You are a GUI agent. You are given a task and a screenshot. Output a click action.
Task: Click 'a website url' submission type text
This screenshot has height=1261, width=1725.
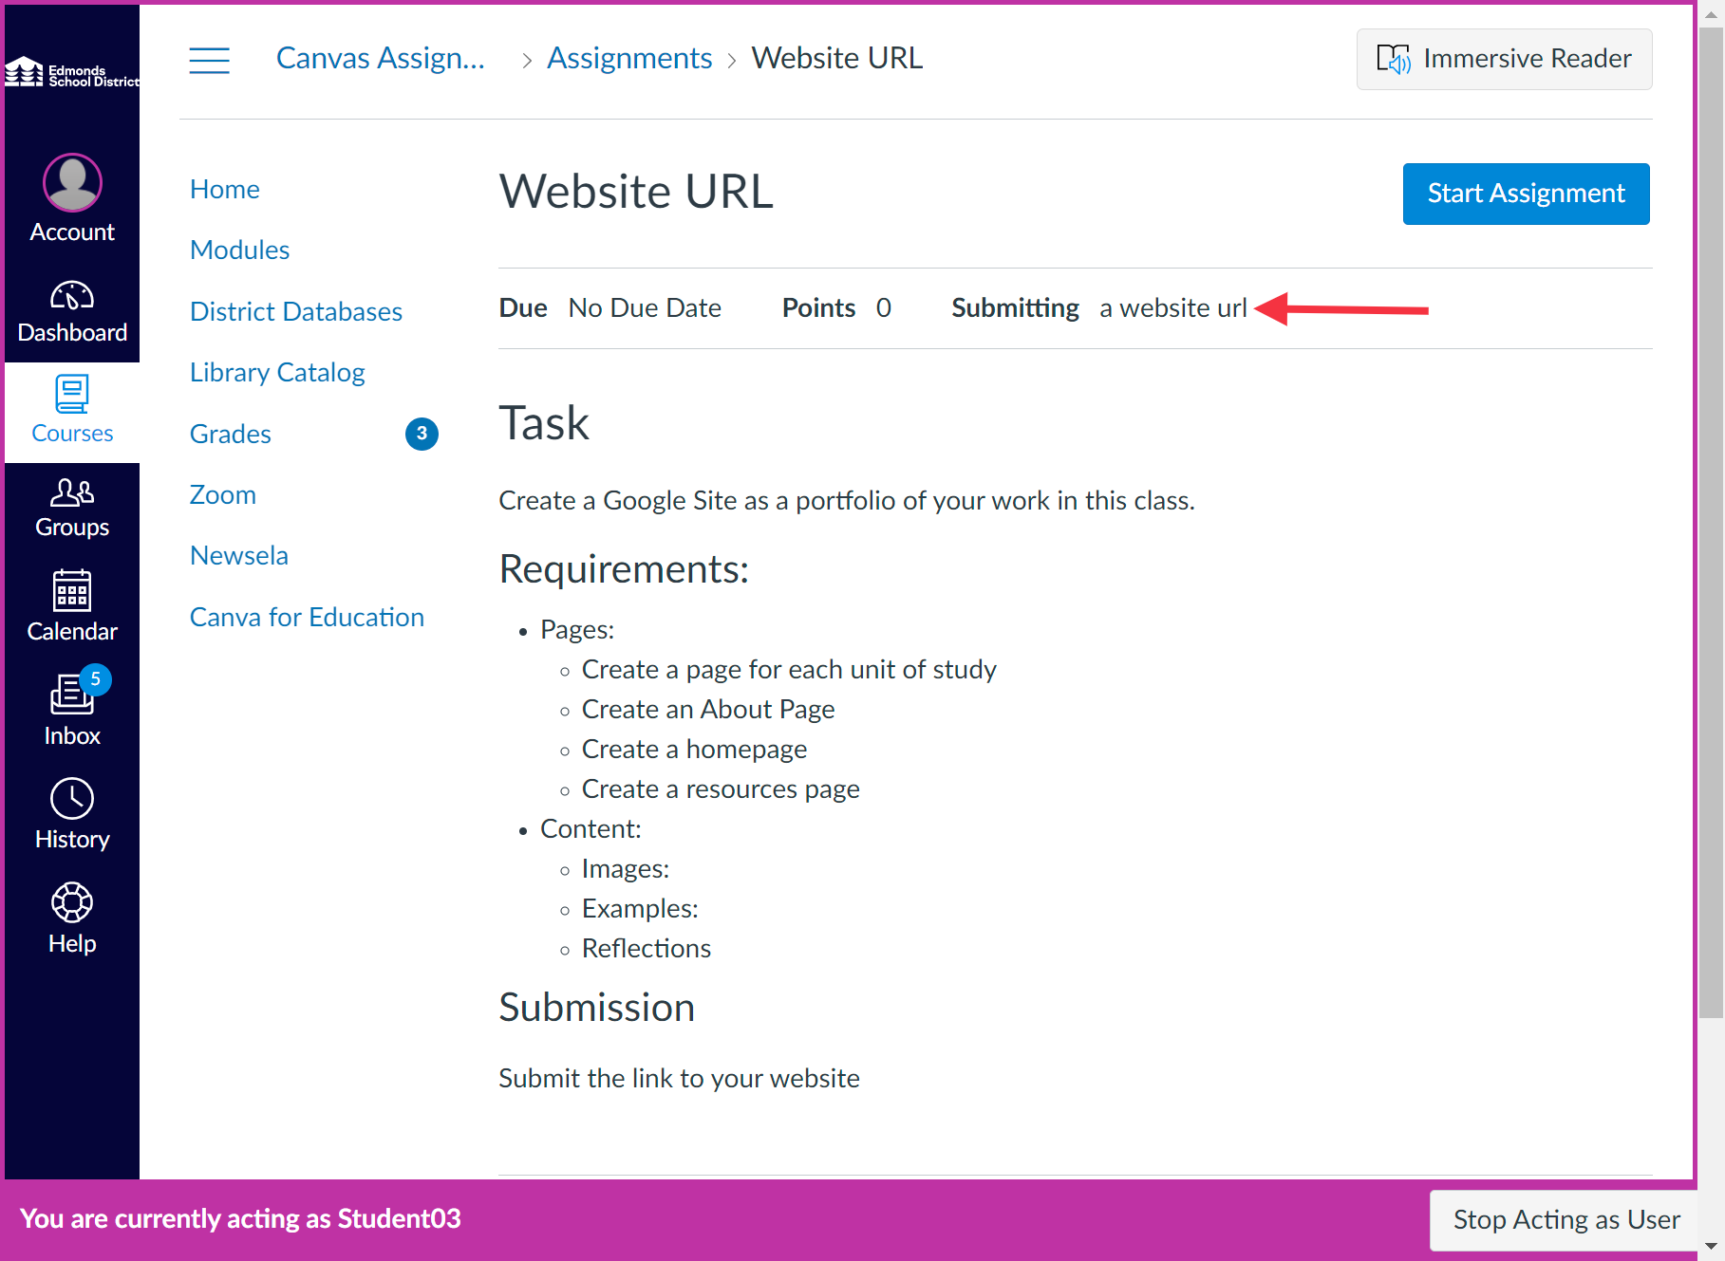1173,308
